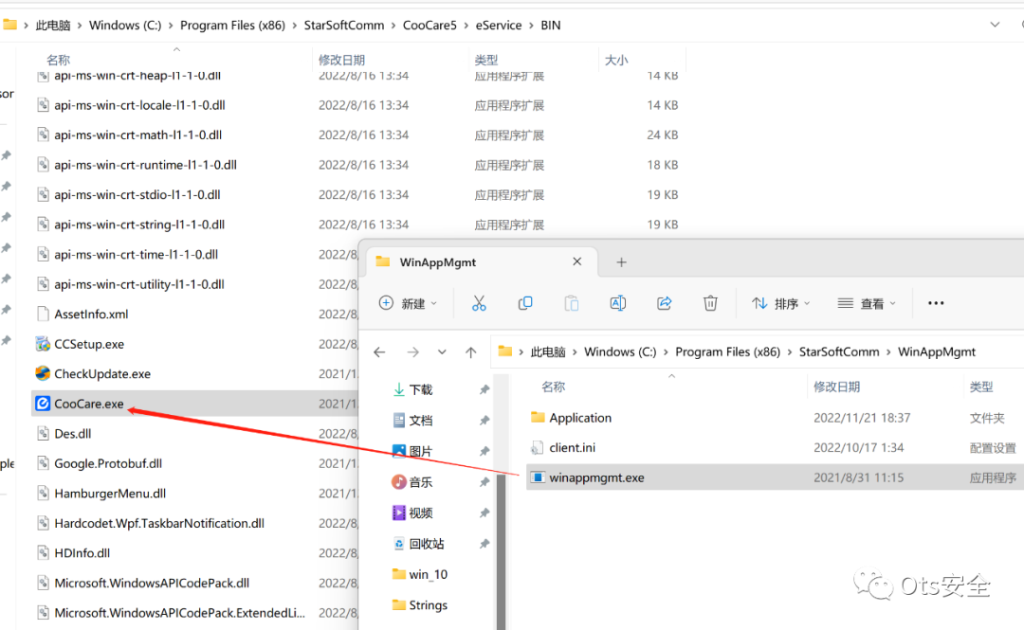Click the pin icon beside 文档
Screen dimensions: 1024x630
484,421
